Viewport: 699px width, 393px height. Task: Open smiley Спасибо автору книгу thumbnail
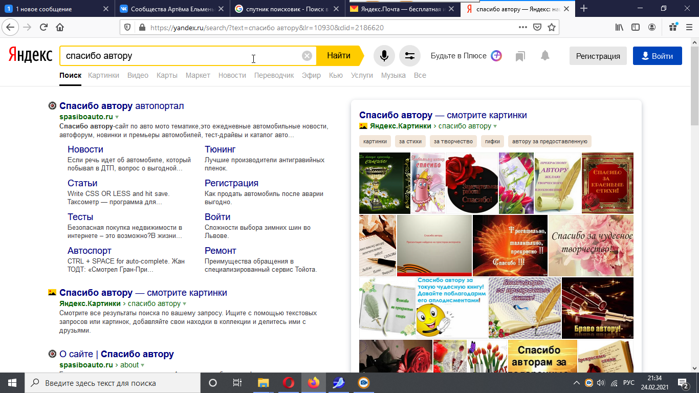pyautogui.click(x=452, y=308)
